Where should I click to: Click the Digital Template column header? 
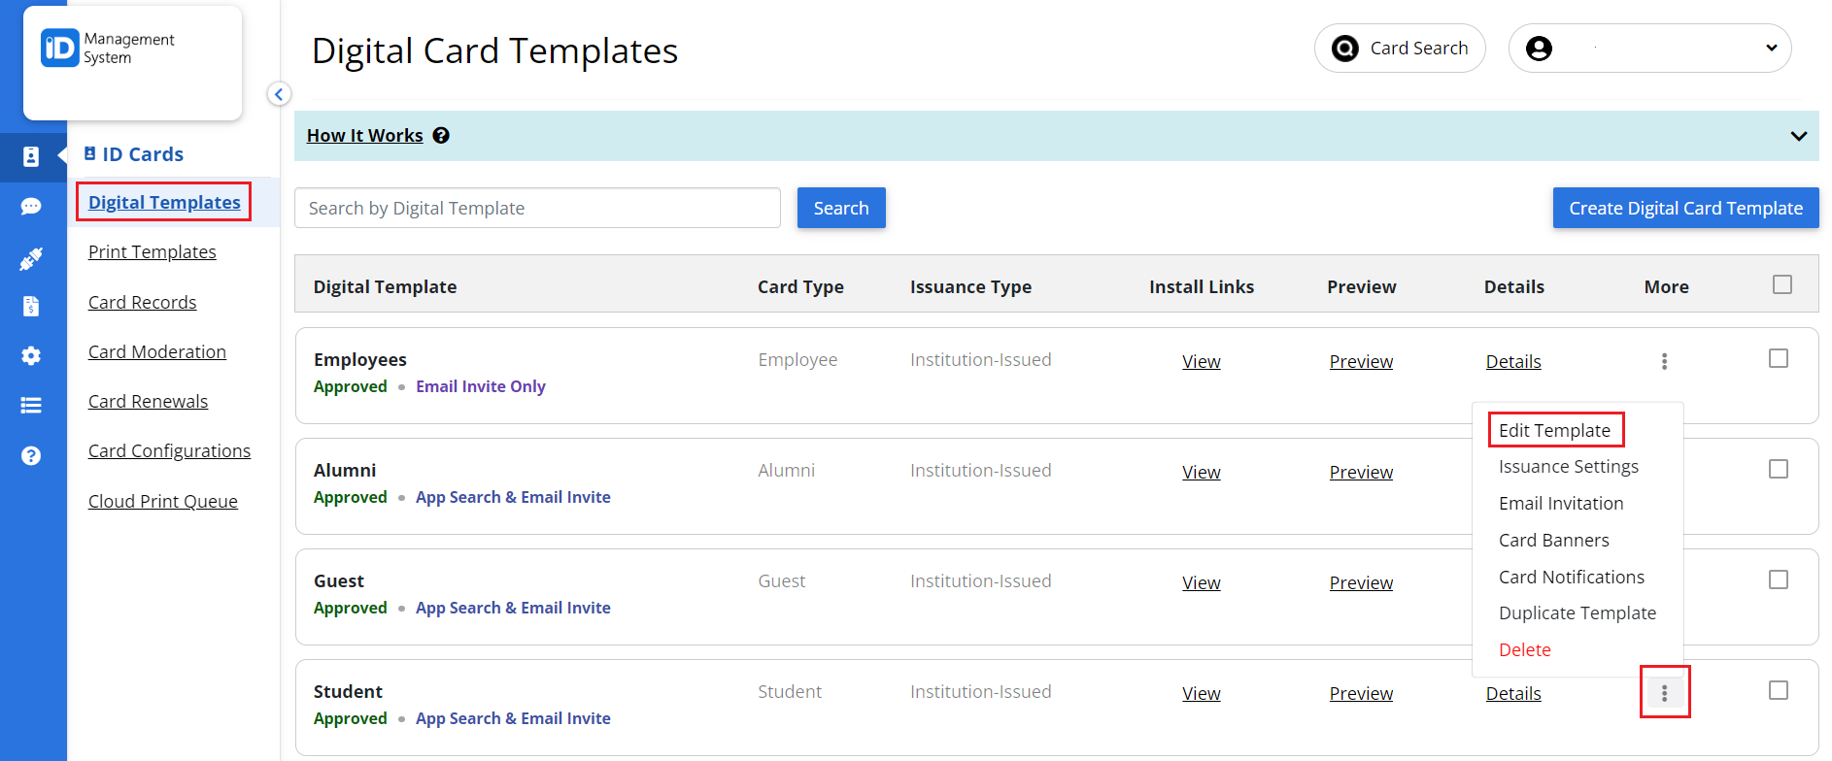point(385,287)
